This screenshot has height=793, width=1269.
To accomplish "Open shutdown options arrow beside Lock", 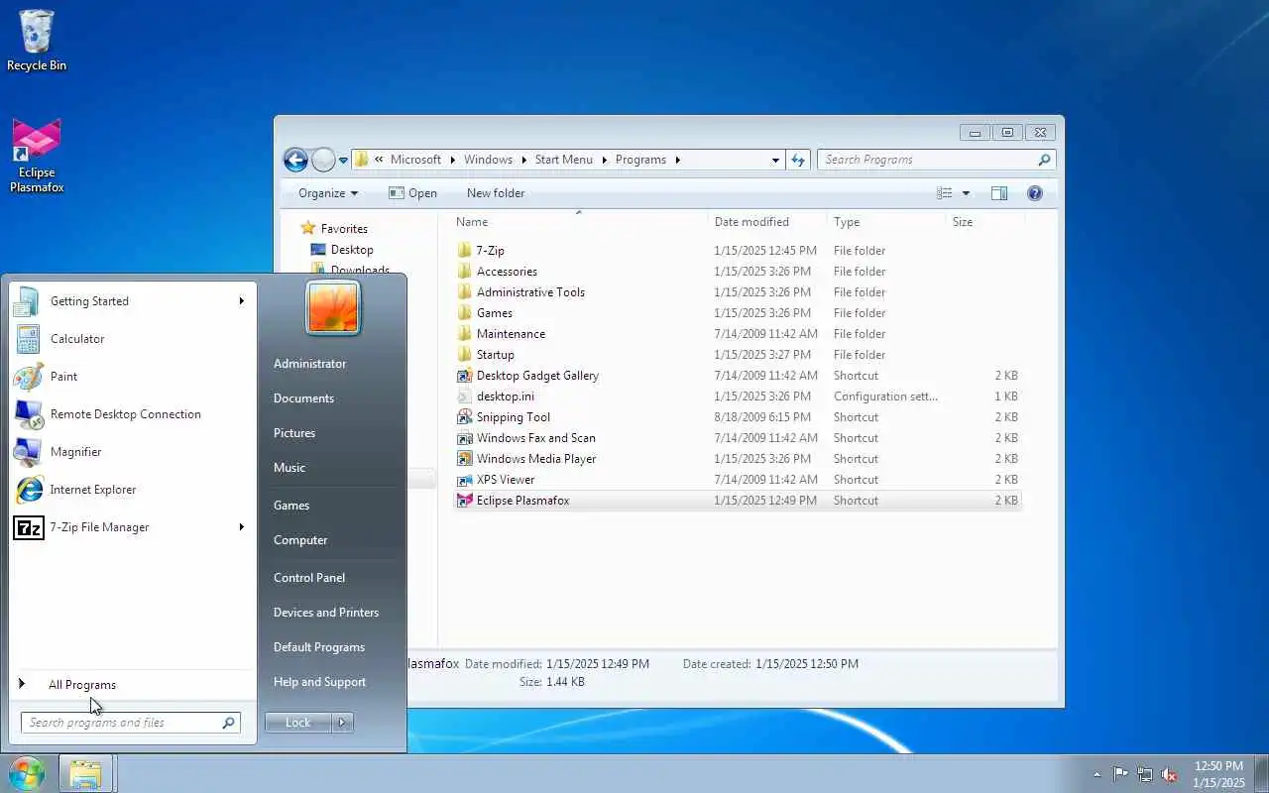I will pos(342,723).
